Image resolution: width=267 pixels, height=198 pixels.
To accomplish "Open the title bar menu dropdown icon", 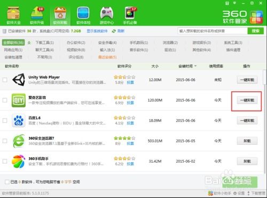I will [x=235, y=3].
